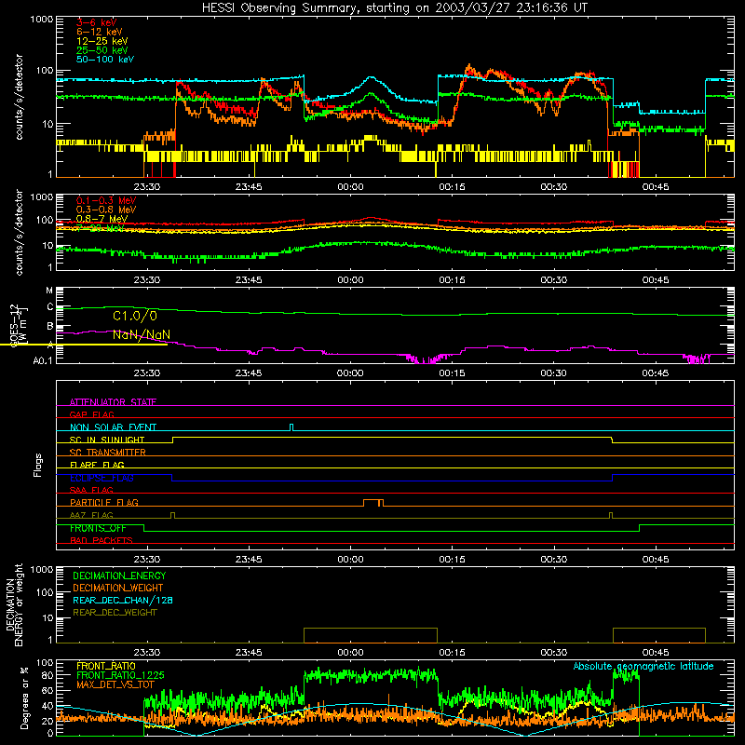Click the cyan 50-100 keV bump peak near 00:03
Screen dimensions: 745x745
click(x=372, y=77)
